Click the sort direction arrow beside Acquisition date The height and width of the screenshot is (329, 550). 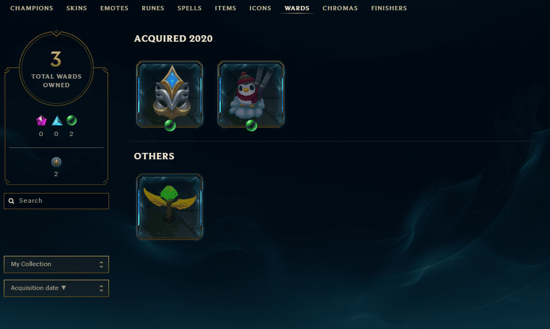(x=63, y=288)
